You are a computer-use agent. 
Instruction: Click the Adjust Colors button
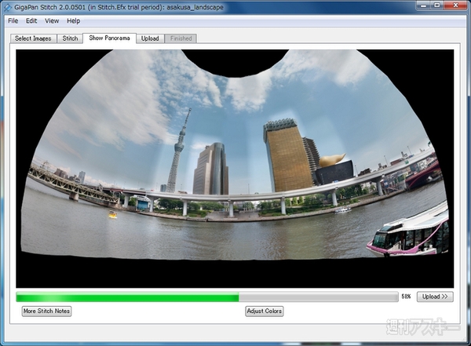point(265,311)
